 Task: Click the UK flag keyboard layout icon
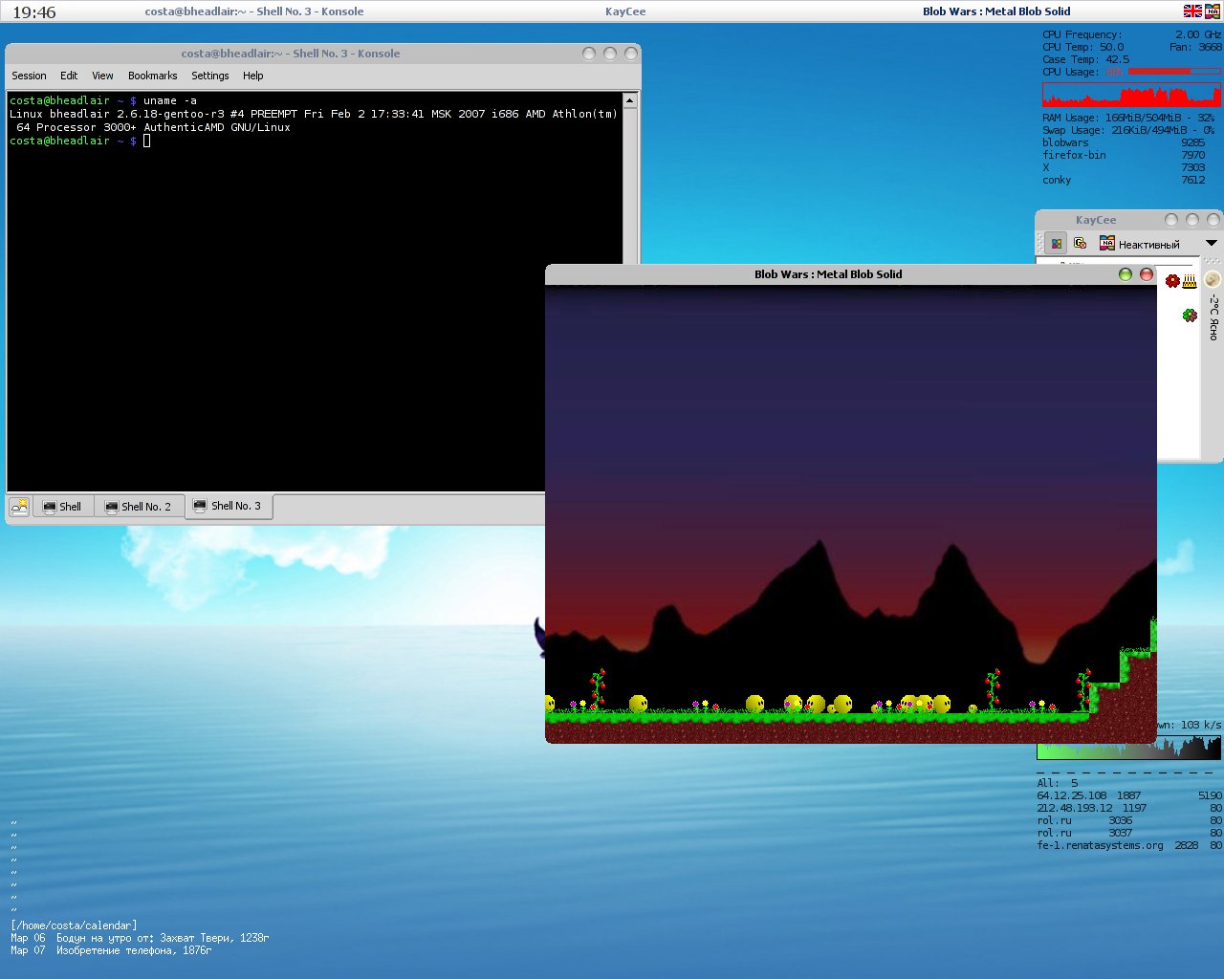pyautogui.click(x=1192, y=11)
